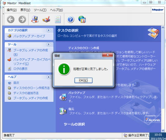
Task: Open ディスクの追加方法 help topic
Action: tap(26, 93)
